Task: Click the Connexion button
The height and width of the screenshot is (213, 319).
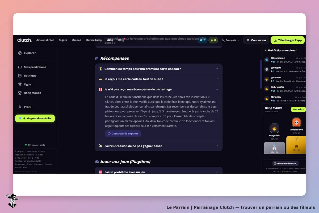Action: point(256,40)
